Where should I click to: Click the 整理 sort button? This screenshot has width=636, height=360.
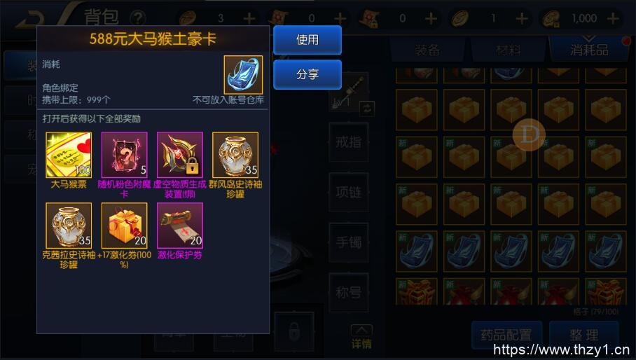(x=583, y=335)
